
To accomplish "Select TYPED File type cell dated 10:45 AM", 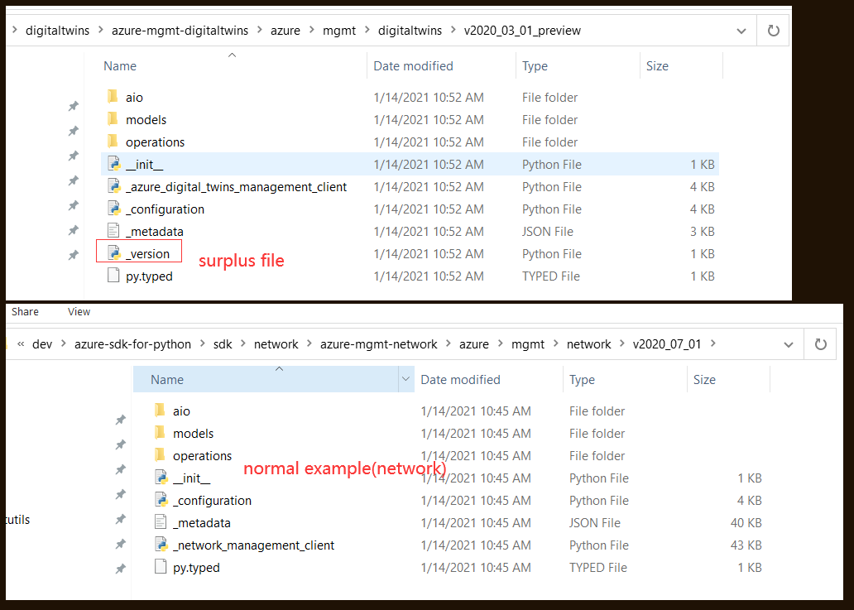I will (598, 568).
